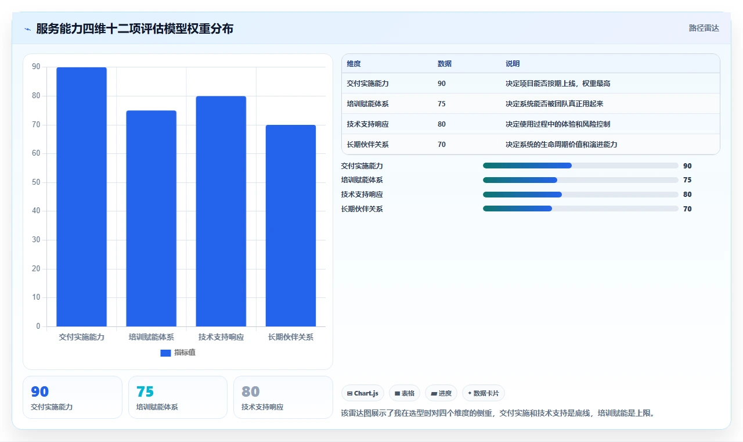Click the 路径雷达 label in header
The image size is (743, 442).
pos(704,28)
